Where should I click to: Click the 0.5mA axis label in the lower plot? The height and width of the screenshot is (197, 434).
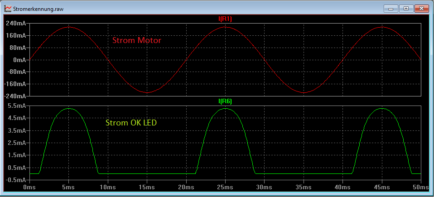[17, 168]
